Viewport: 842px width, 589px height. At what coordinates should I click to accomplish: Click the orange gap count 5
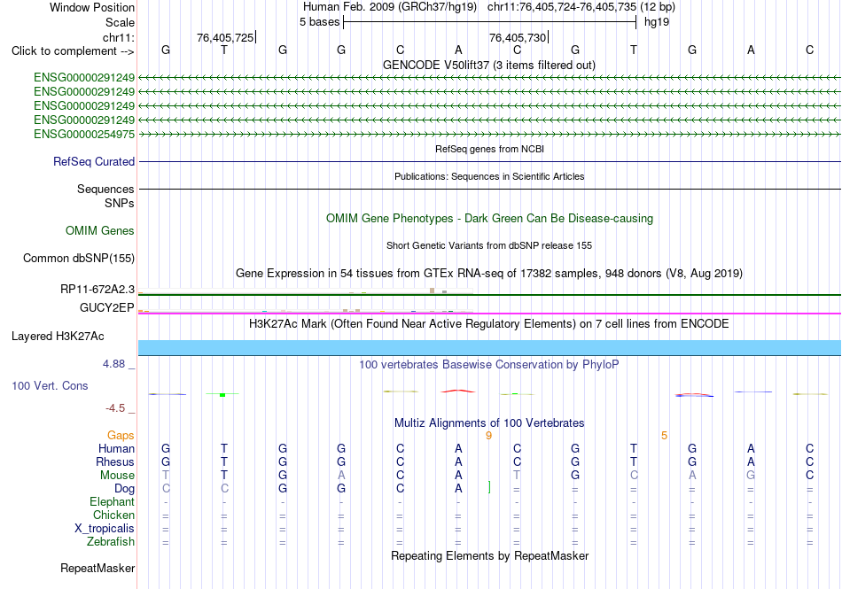664,436
